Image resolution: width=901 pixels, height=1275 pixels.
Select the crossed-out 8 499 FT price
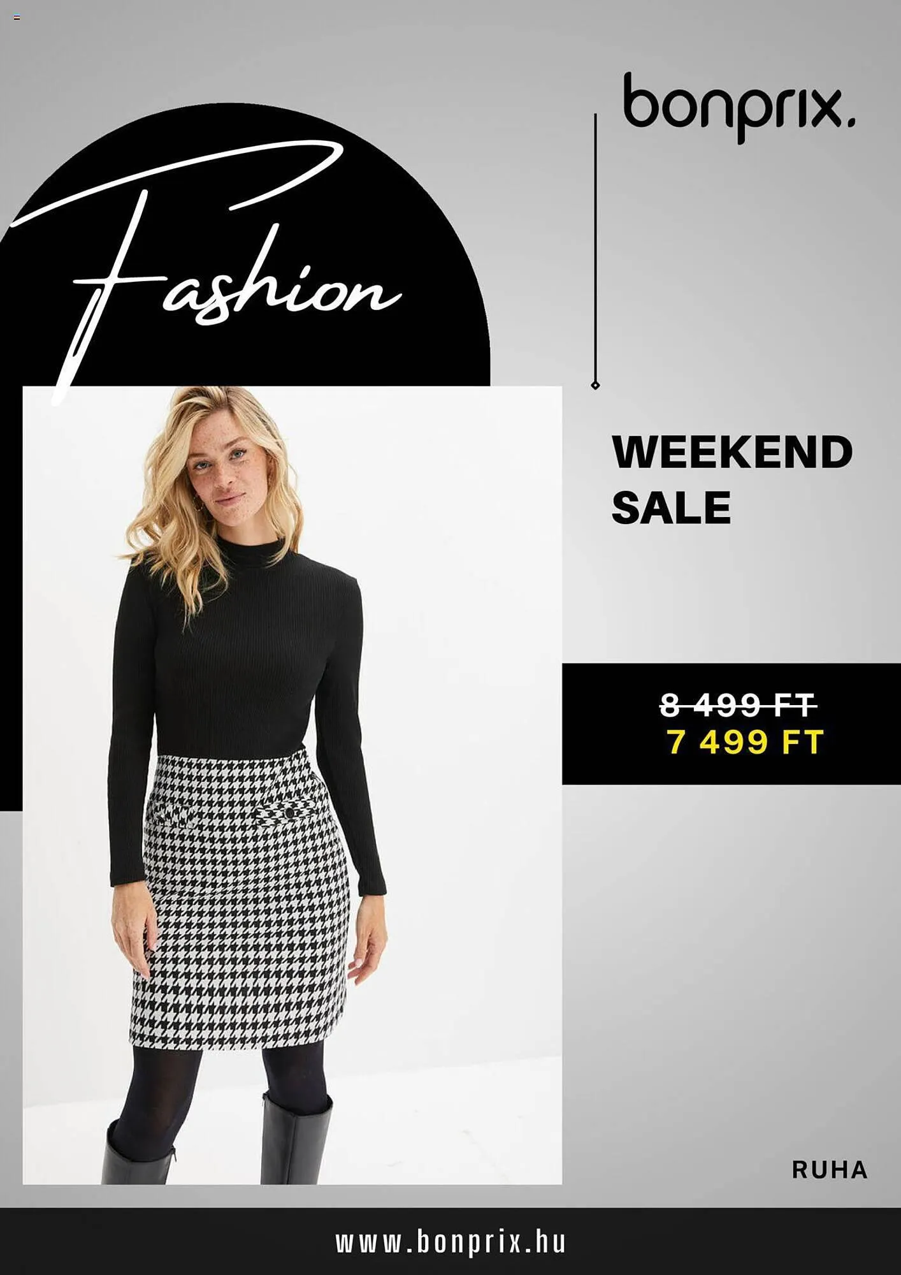coord(738,704)
